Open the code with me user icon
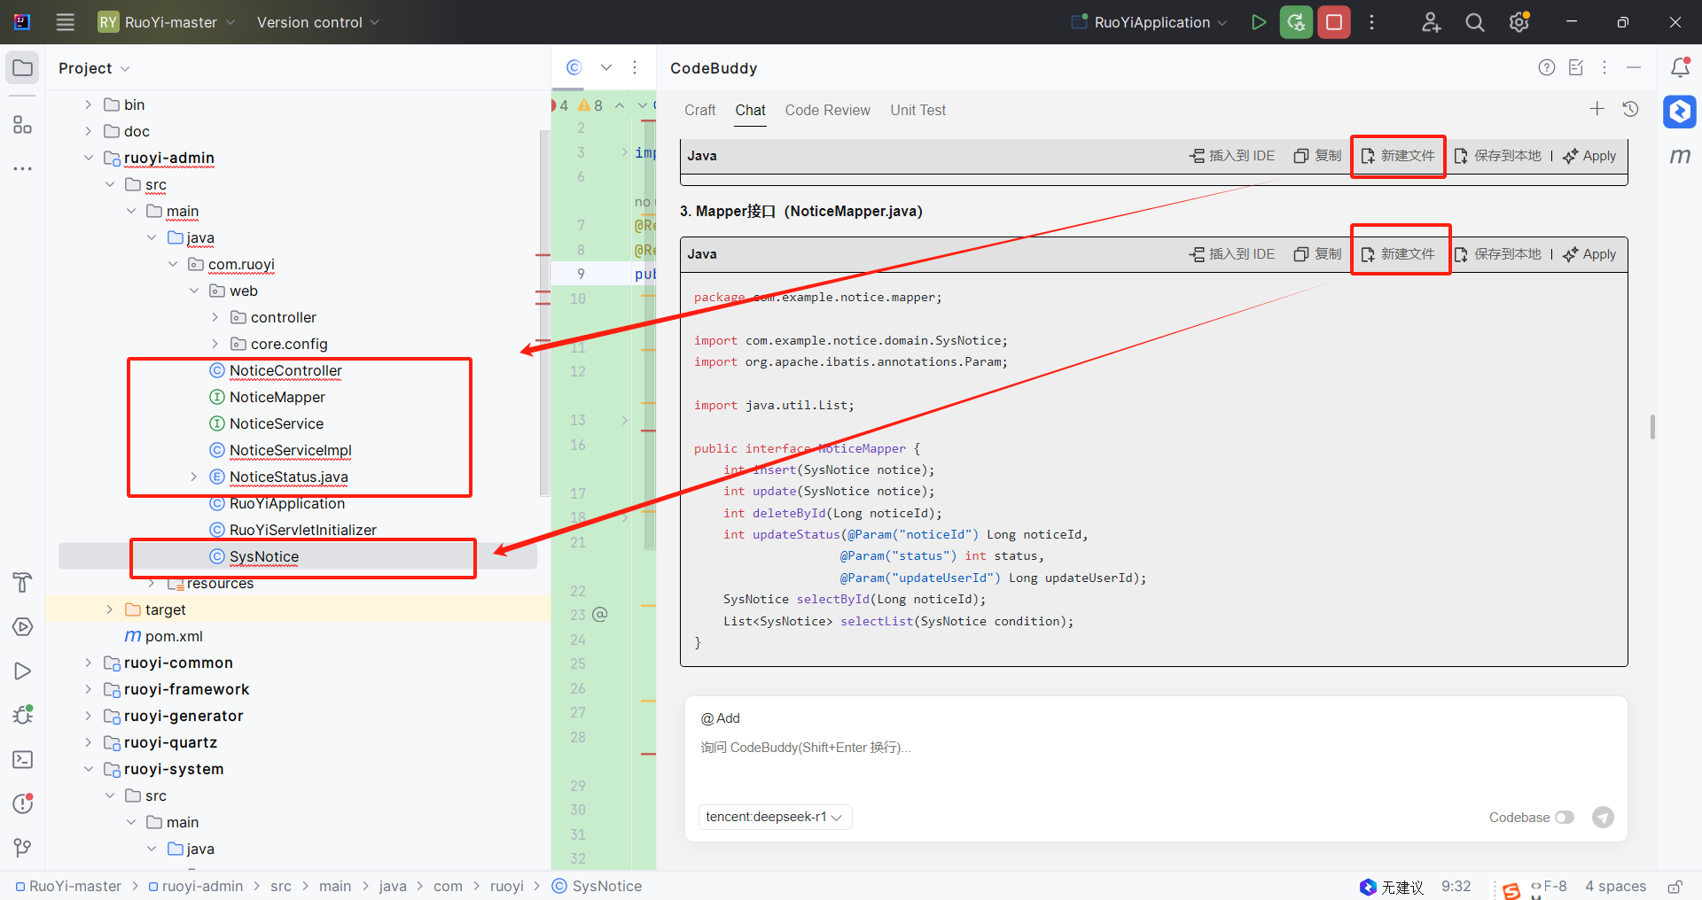The height and width of the screenshot is (900, 1702). point(1431,22)
